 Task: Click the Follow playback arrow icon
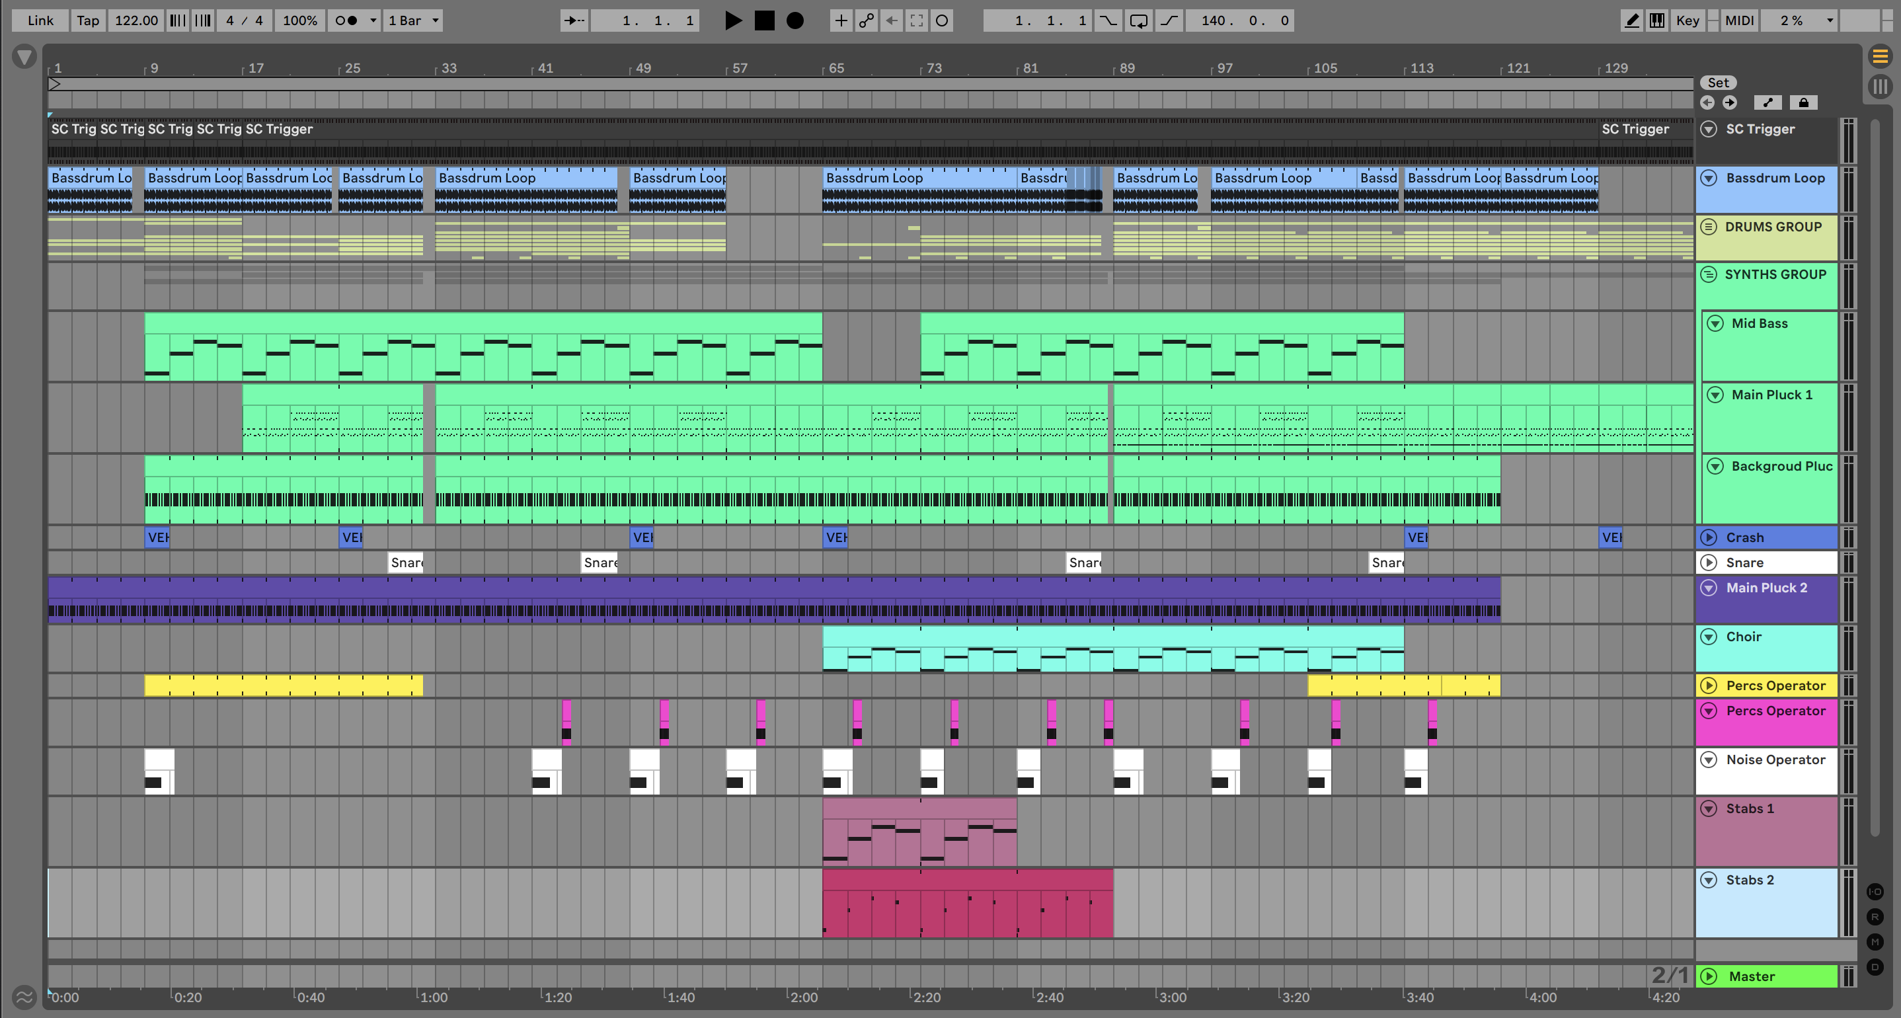click(x=574, y=20)
